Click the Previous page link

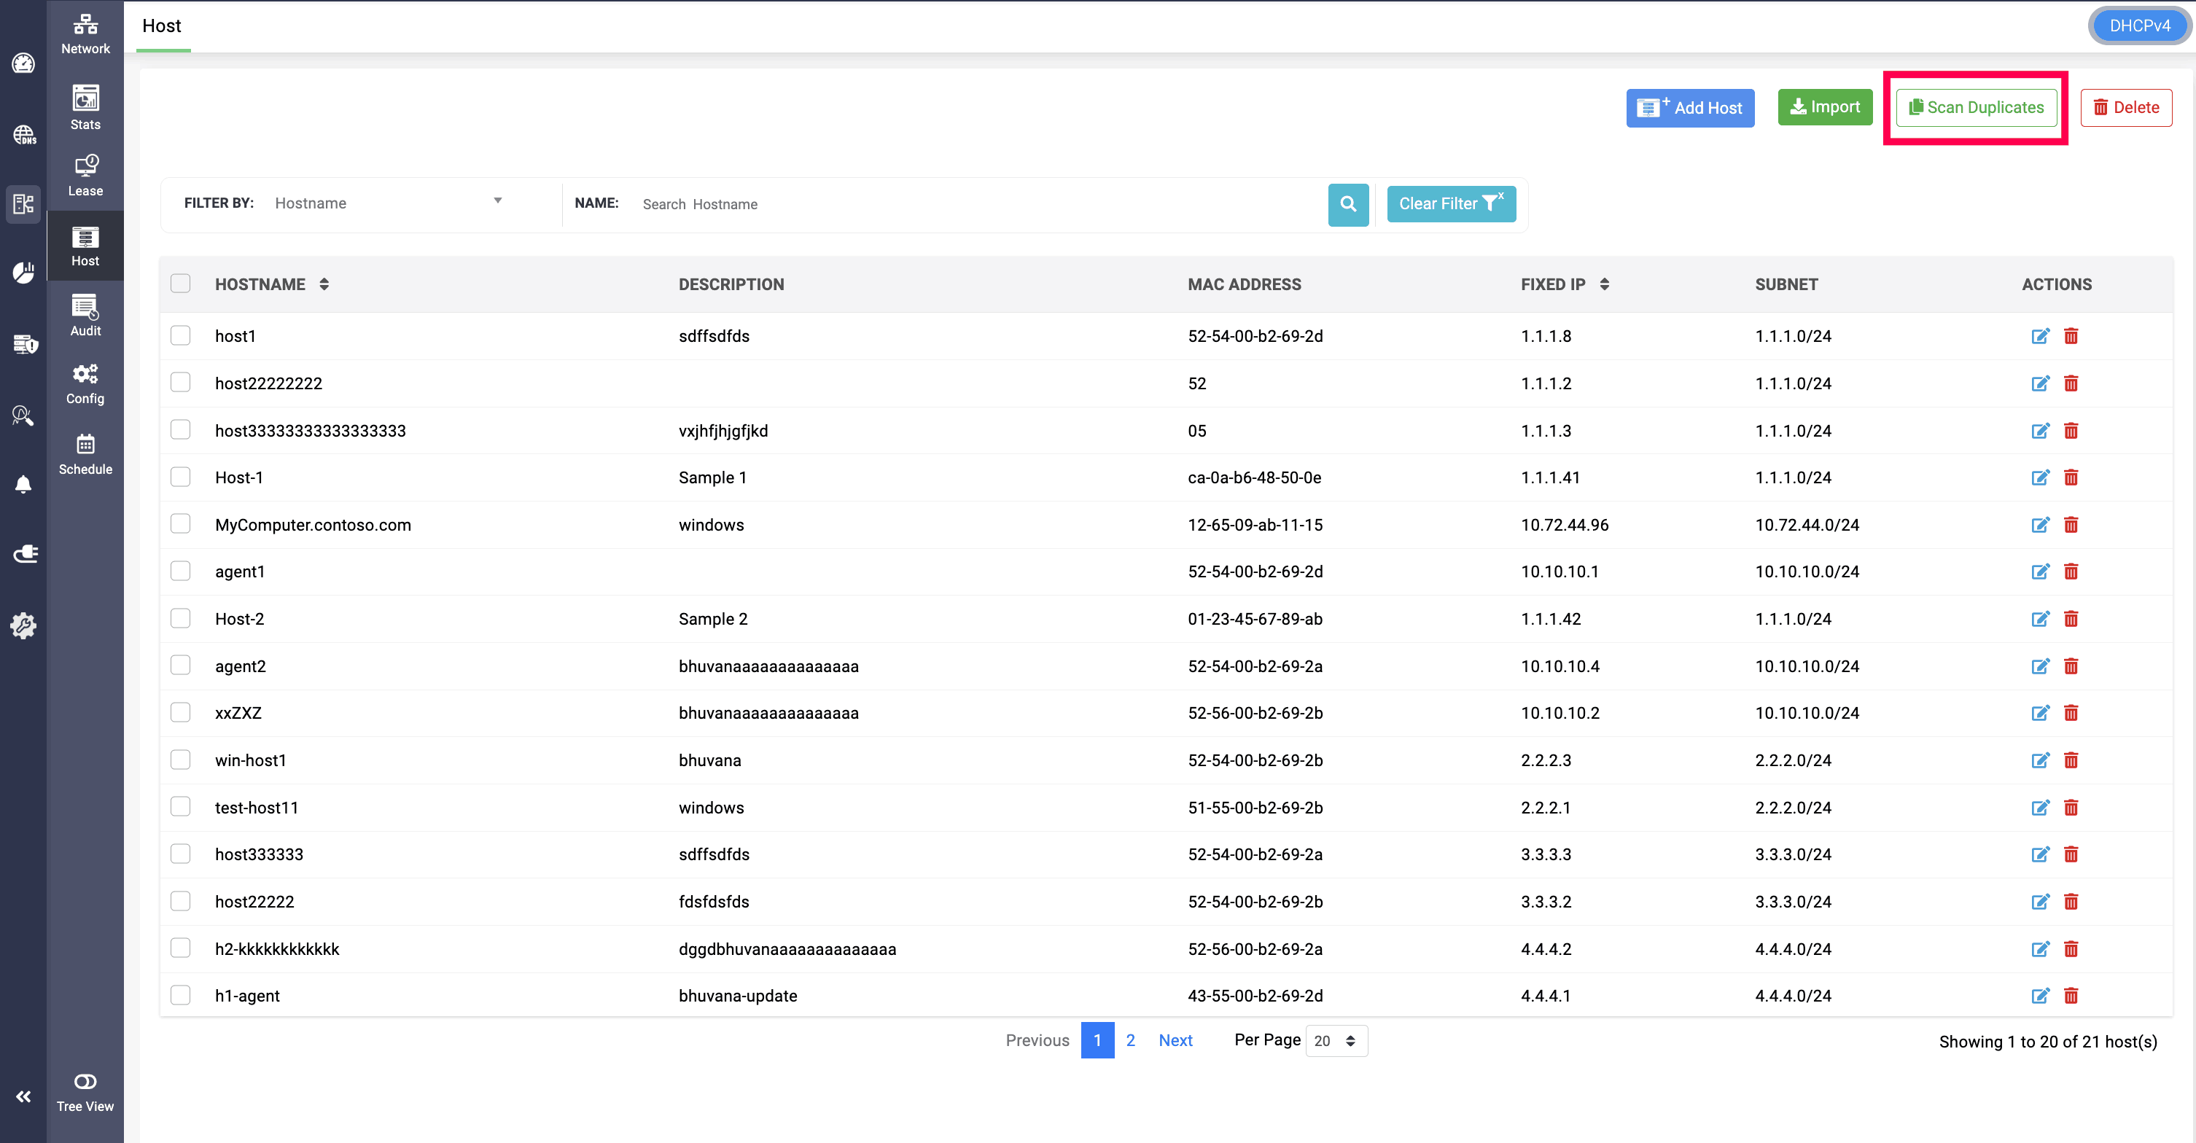click(x=1037, y=1041)
